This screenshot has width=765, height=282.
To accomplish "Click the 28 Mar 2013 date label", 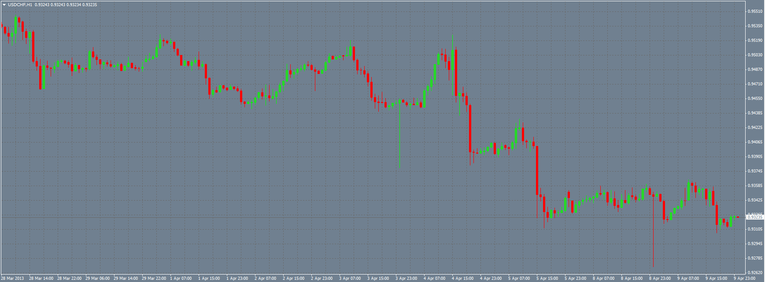I will [13, 278].
